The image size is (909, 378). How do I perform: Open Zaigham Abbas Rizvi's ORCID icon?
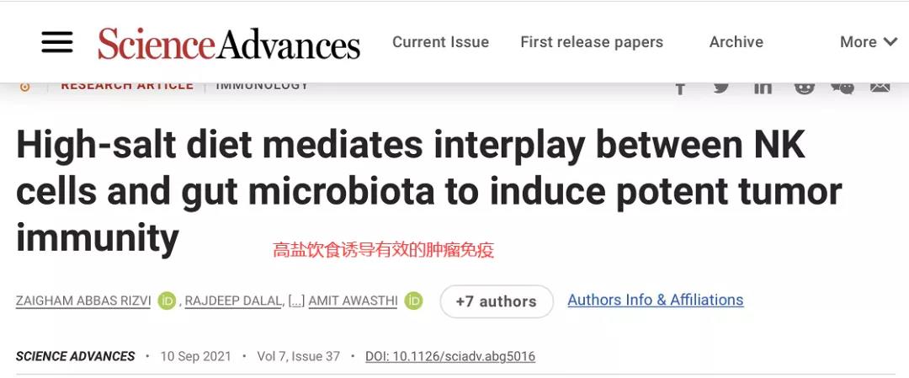tap(167, 301)
